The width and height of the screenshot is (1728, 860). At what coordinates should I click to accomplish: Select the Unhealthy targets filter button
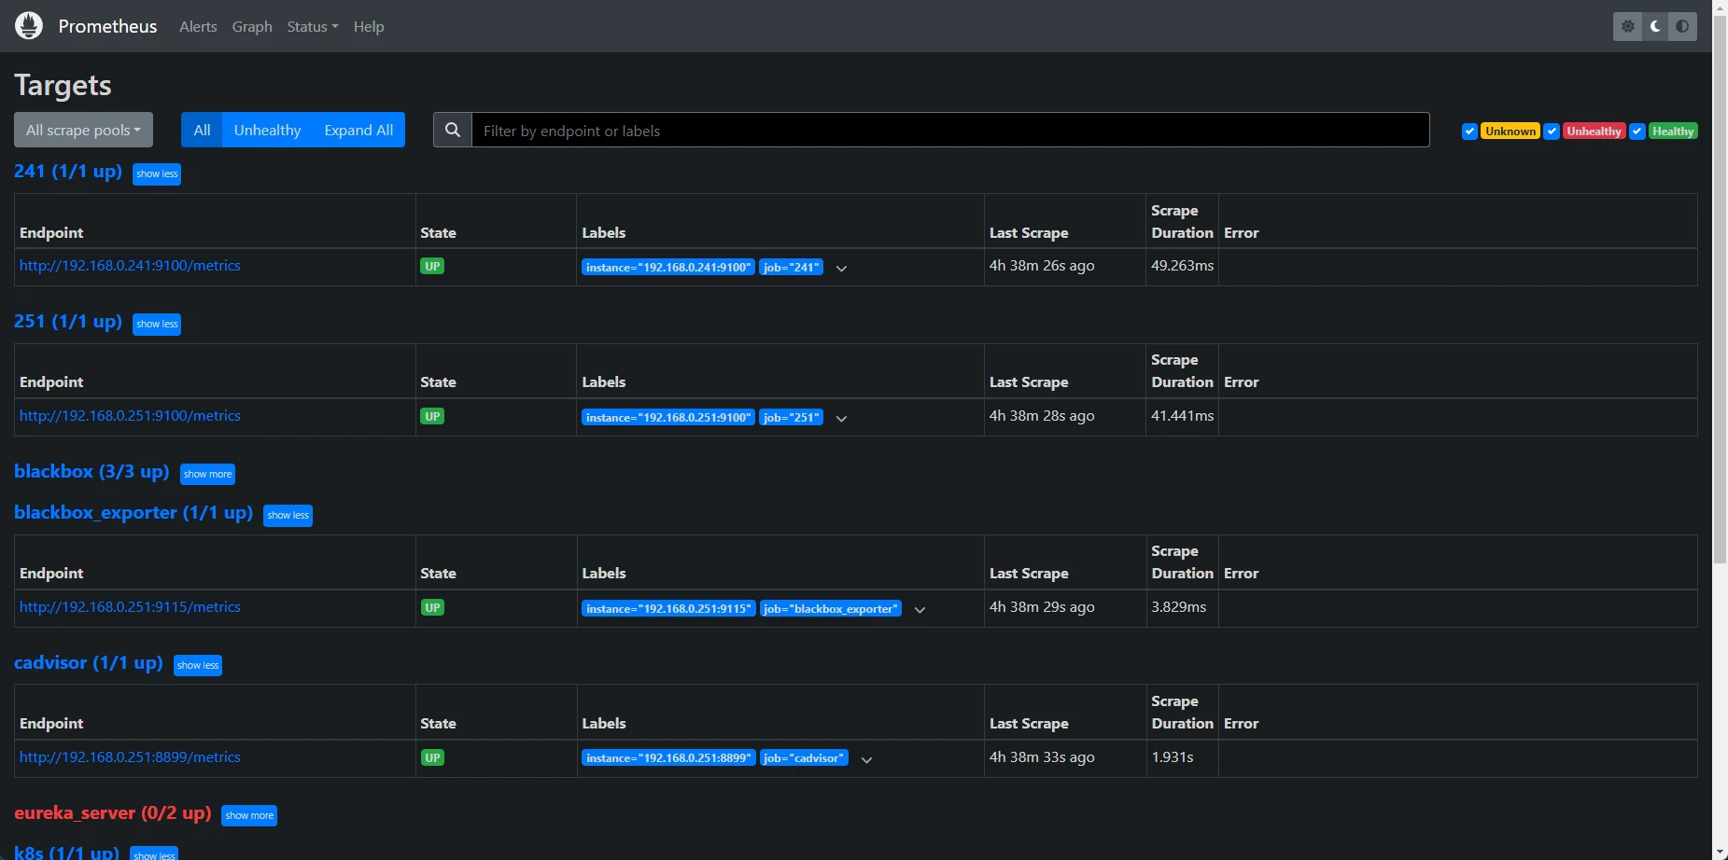pos(267,130)
